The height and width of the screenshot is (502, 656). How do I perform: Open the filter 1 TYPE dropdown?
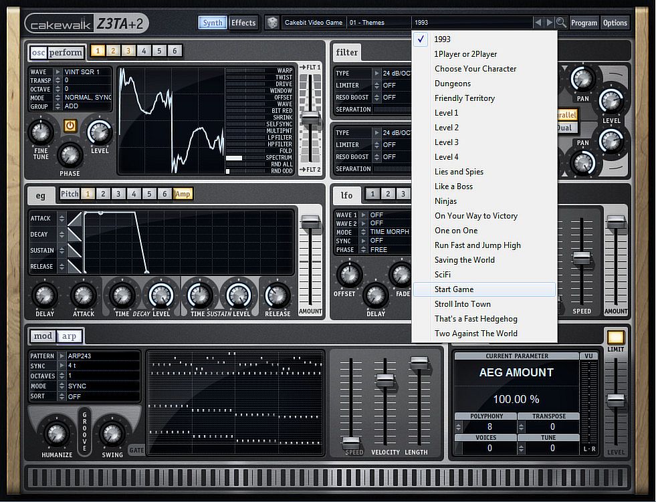[376, 74]
